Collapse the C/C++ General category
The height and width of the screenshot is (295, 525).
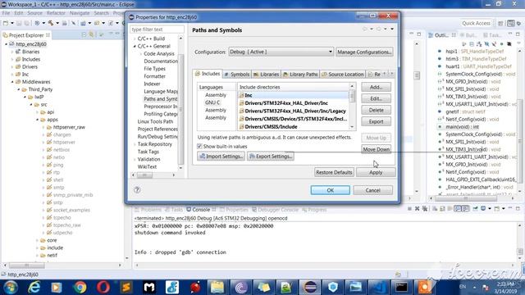(135, 46)
